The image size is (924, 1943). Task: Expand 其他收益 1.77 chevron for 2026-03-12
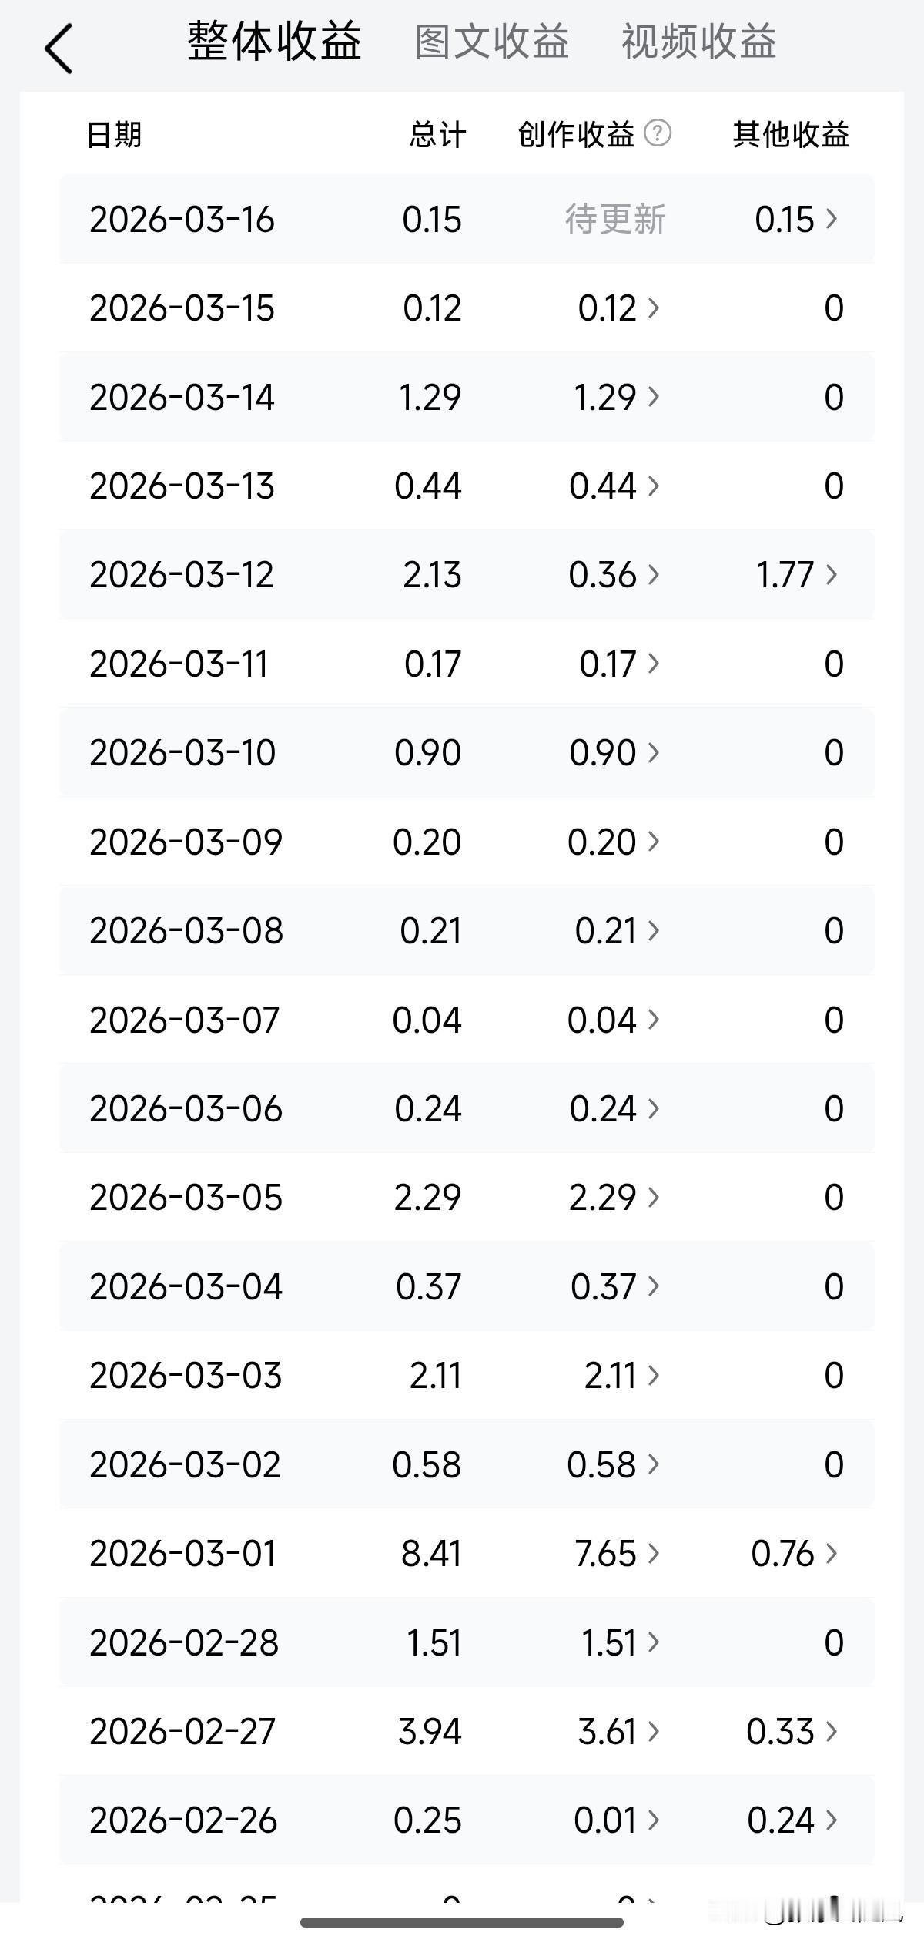click(832, 575)
